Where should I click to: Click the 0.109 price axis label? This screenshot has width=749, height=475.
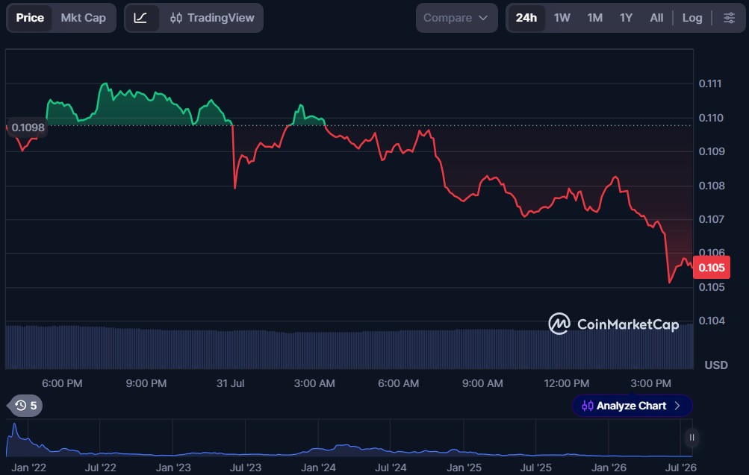click(711, 151)
